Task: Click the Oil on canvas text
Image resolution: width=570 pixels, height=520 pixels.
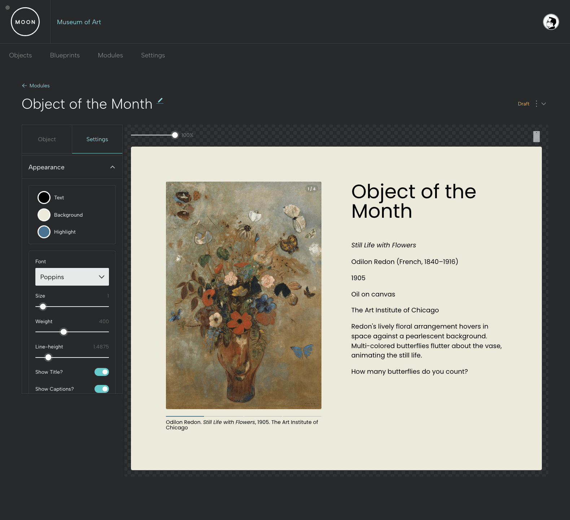Action: click(373, 294)
